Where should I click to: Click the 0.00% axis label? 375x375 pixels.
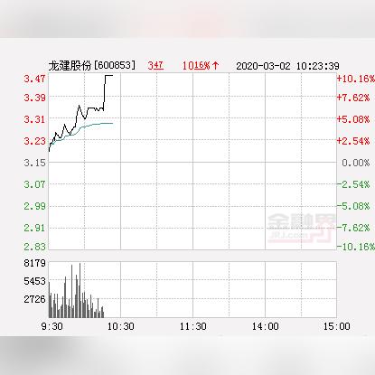point(356,163)
